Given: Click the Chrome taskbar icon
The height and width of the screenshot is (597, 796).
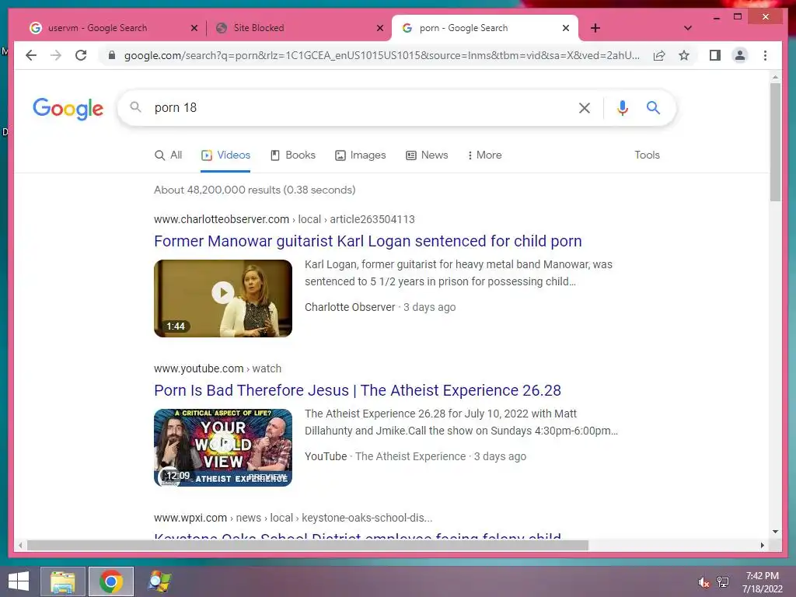Looking at the screenshot, I should pyautogui.click(x=111, y=581).
